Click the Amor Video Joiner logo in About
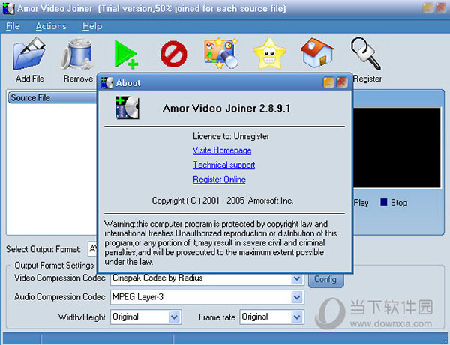 coord(127,108)
